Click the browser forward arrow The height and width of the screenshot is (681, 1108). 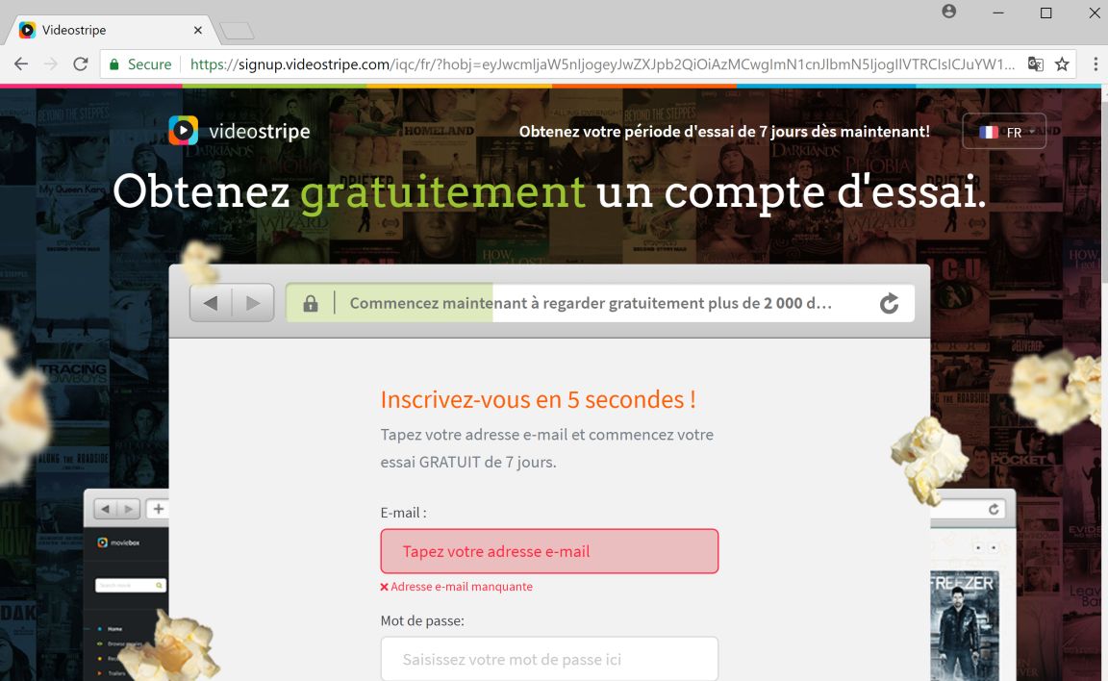[51, 64]
